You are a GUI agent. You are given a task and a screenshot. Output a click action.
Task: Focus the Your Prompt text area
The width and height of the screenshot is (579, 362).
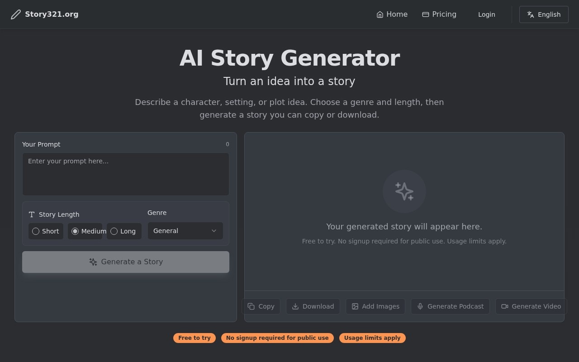(126, 174)
